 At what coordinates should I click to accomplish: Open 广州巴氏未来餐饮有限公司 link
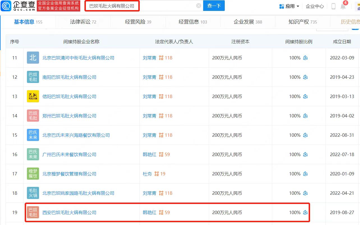click(69, 155)
